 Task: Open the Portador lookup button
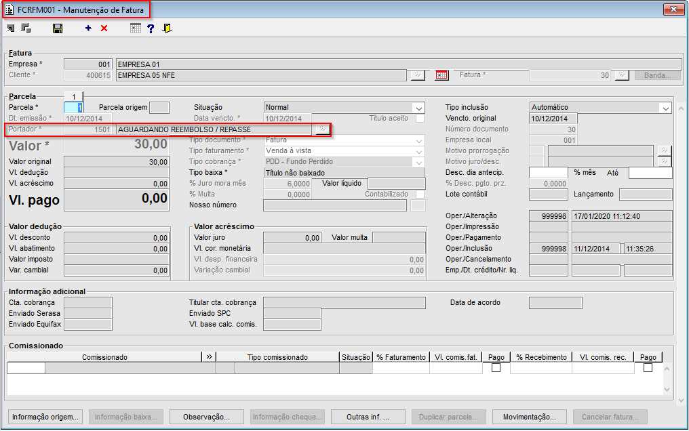click(x=323, y=129)
